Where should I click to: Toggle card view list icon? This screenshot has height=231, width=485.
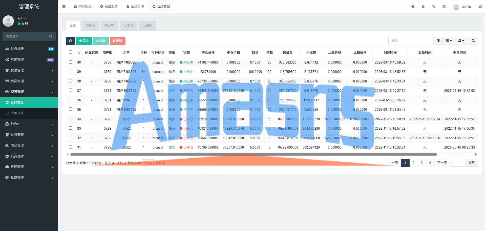coord(438,41)
